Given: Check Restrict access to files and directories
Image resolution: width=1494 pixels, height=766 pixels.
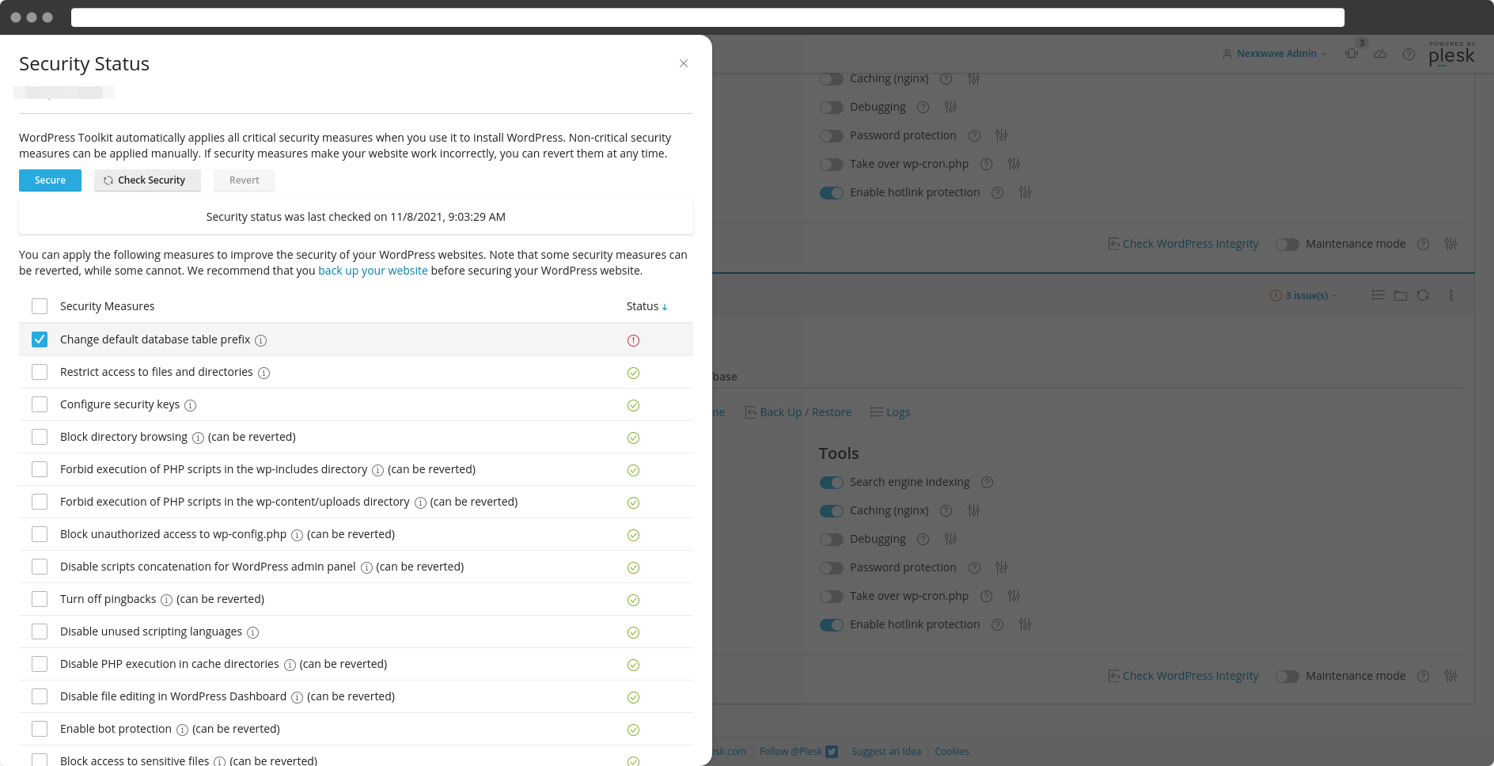Looking at the screenshot, I should point(40,372).
